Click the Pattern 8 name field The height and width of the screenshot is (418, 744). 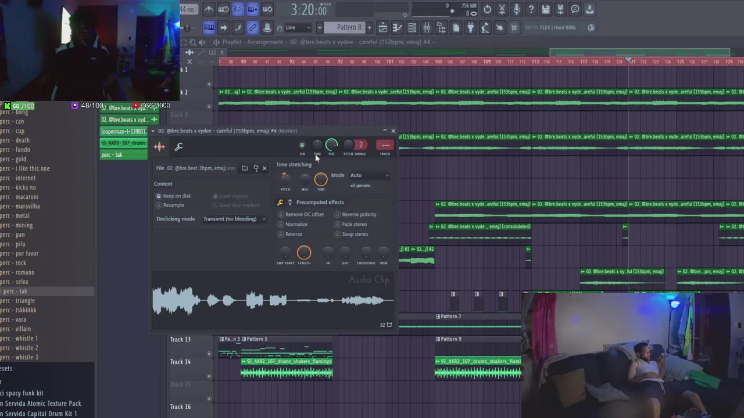(344, 27)
